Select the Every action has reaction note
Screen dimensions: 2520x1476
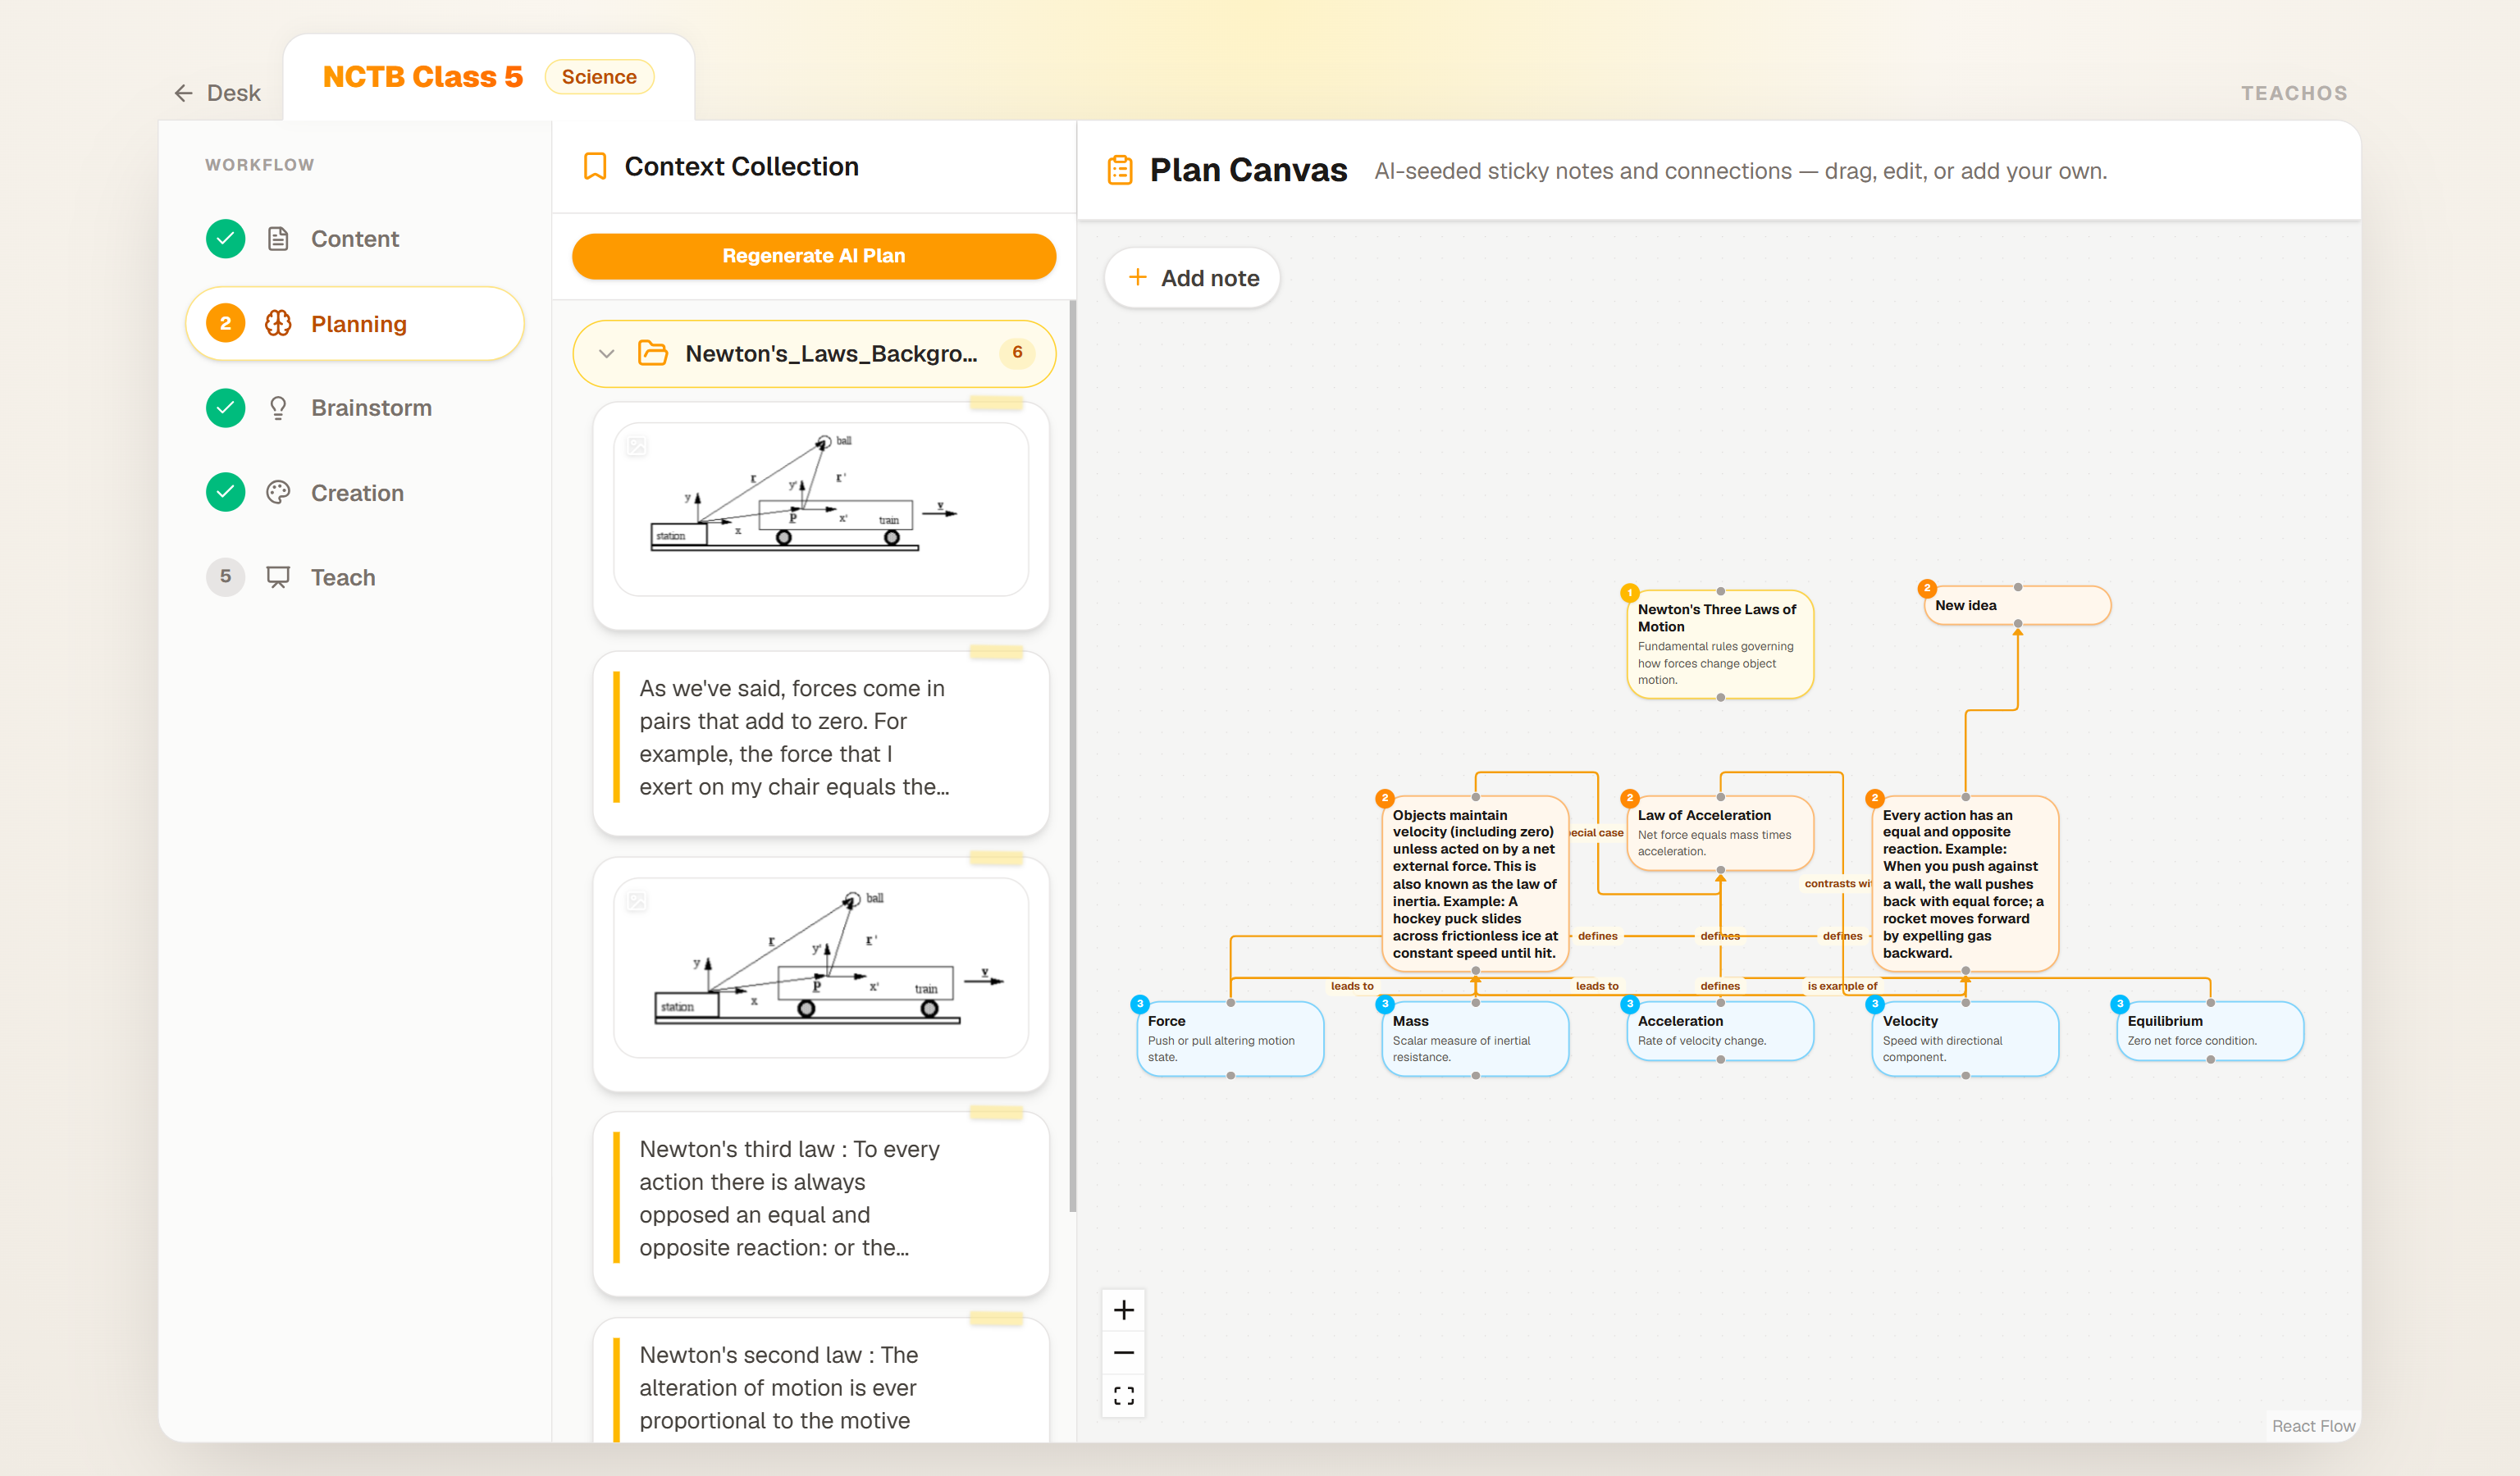1965,883
